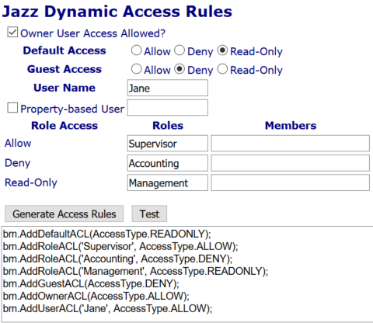Viewport: 373px width, 323px height.
Task: Click the AddUserACL 'Jane' line
Action: tap(107, 308)
